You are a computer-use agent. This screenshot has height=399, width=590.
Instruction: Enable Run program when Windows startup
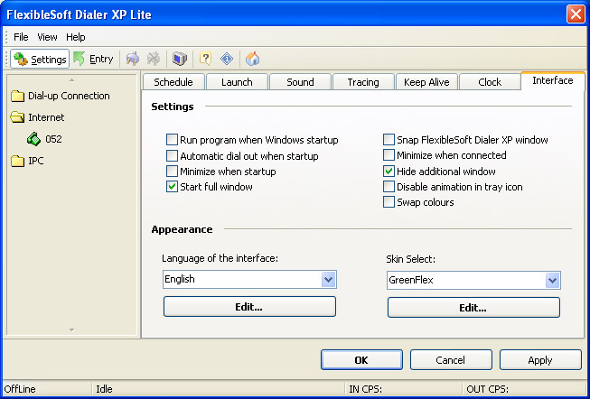(172, 140)
